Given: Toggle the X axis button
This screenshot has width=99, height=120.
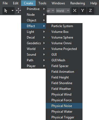Looking at the screenshot, I should (75, 11).
